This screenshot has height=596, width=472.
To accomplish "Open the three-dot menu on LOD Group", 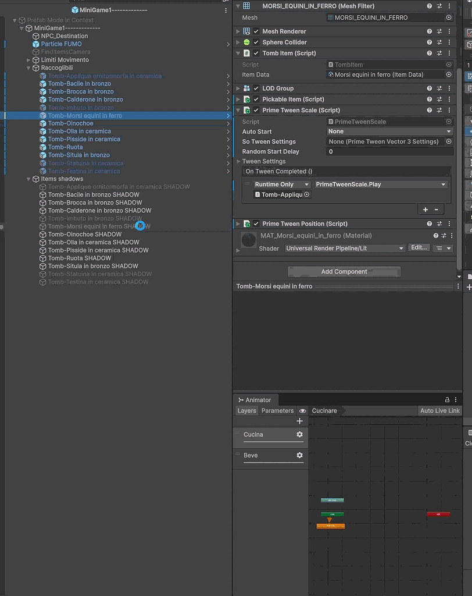I will point(450,88).
